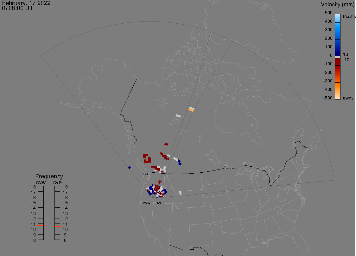Pick the palest blue 400–500 color band
Image resolution: width=356 pixels, height=256 pixels.
(x=338, y=18)
